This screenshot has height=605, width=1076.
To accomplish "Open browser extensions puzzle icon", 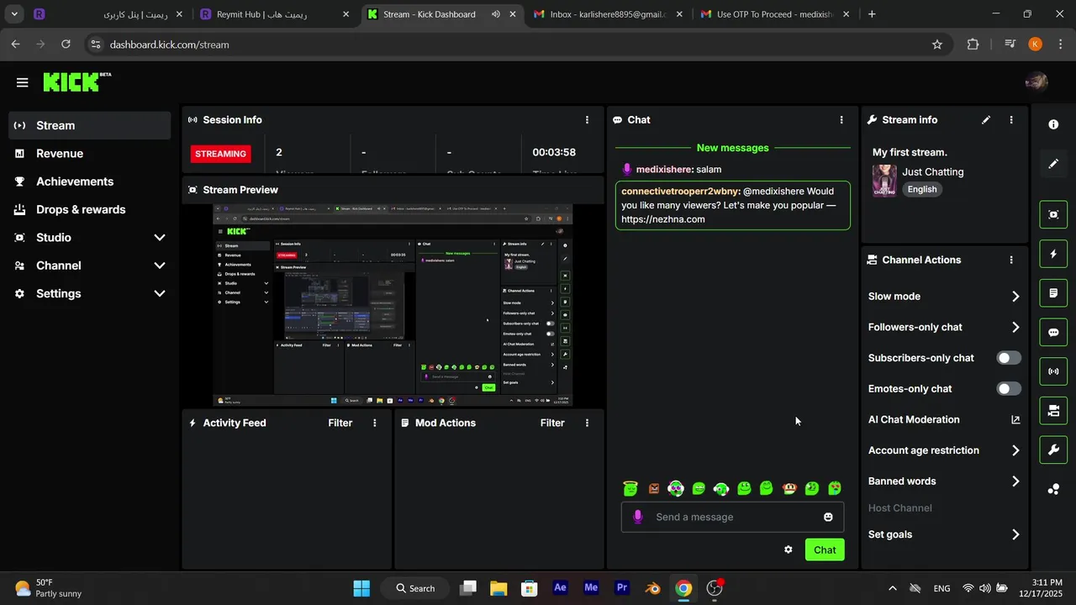I will tap(973, 45).
